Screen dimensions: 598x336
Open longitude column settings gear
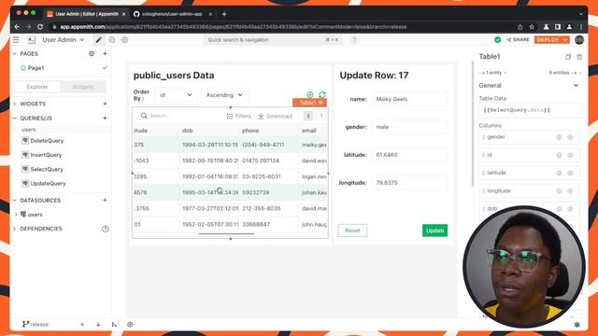pyautogui.click(x=559, y=190)
